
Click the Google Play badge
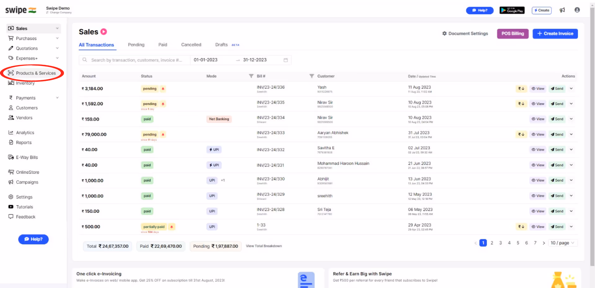coord(512,10)
